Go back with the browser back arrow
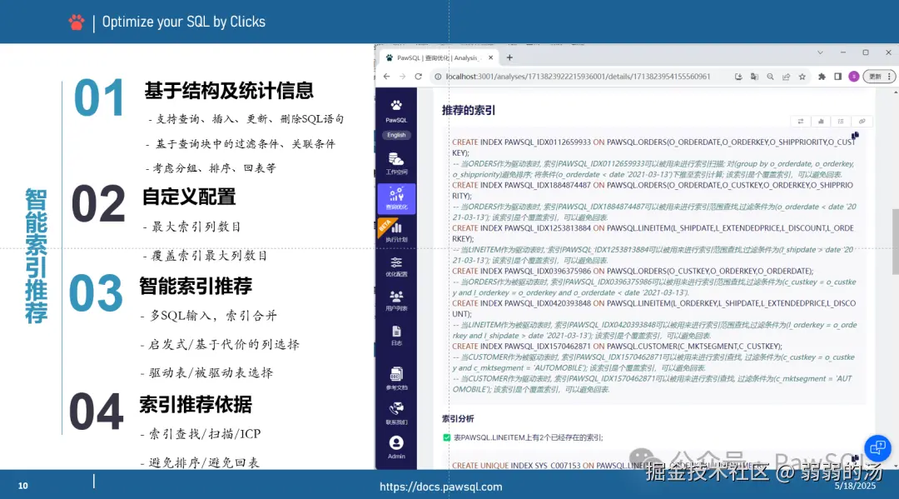The width and height of the screenshot is (899, 499). click(x=386, y=77)
